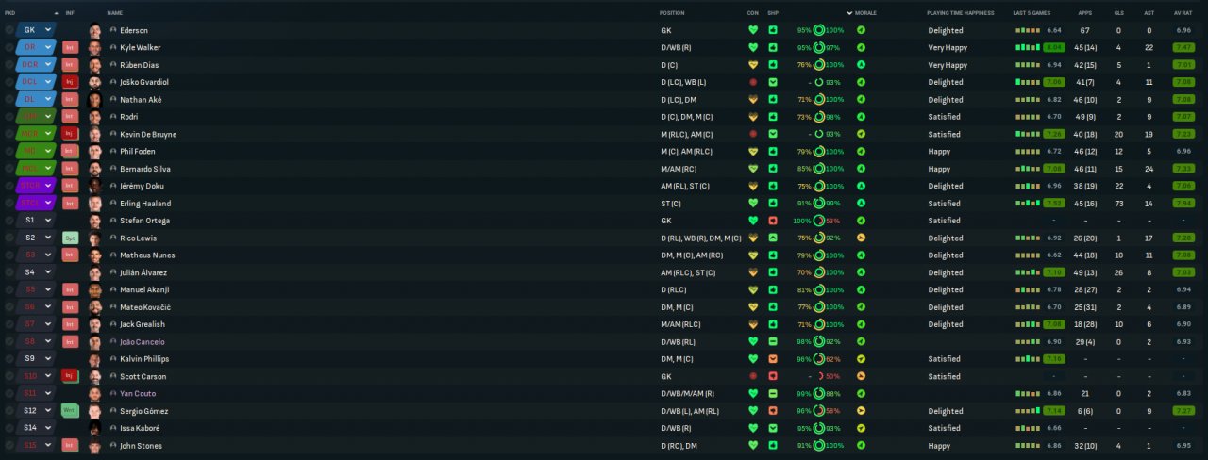The width and height of the screenshot is (1208, 460).
Task: Open Kevin De Bruyne's player profile
Action: (x=148, y=134)
